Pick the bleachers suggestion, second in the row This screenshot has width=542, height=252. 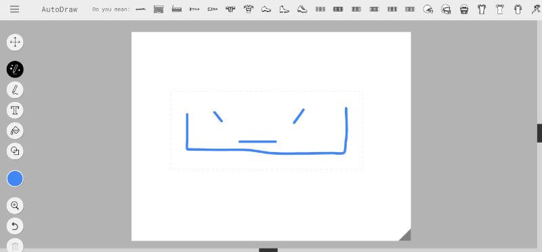[159, 9]
